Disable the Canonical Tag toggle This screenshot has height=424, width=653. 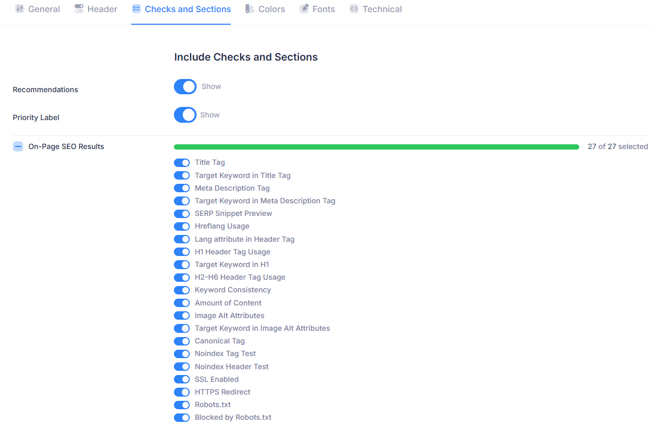click(x=182, y=341)
